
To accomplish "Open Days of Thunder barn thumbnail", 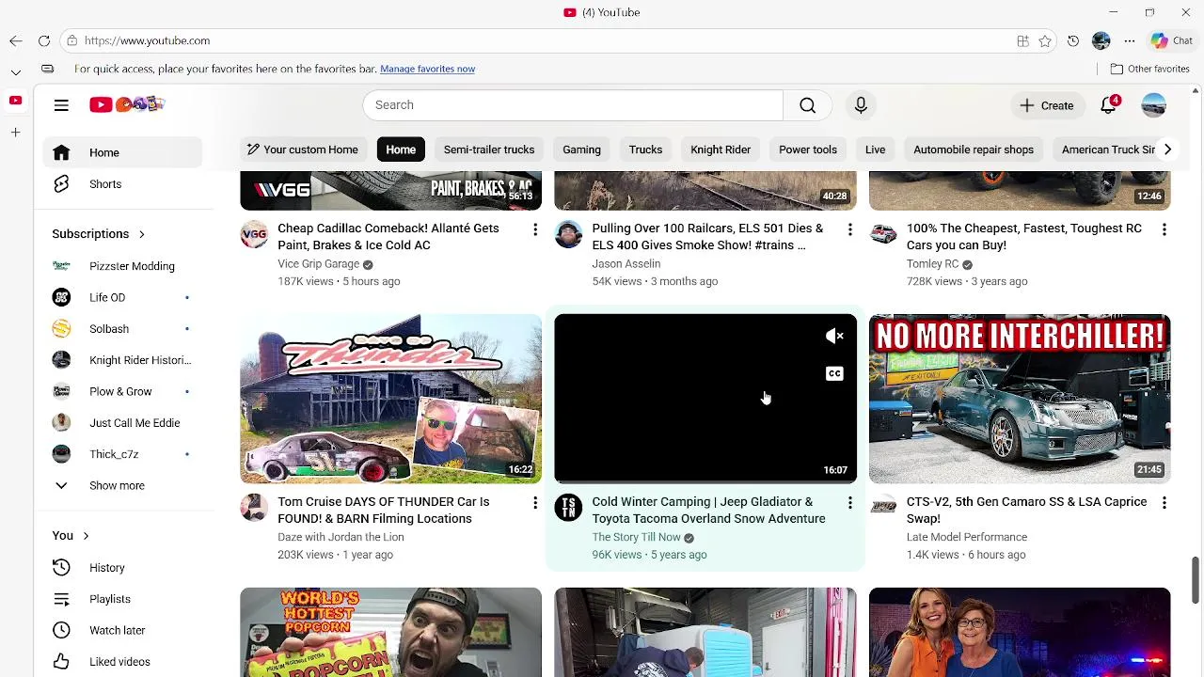I will 390,399.
